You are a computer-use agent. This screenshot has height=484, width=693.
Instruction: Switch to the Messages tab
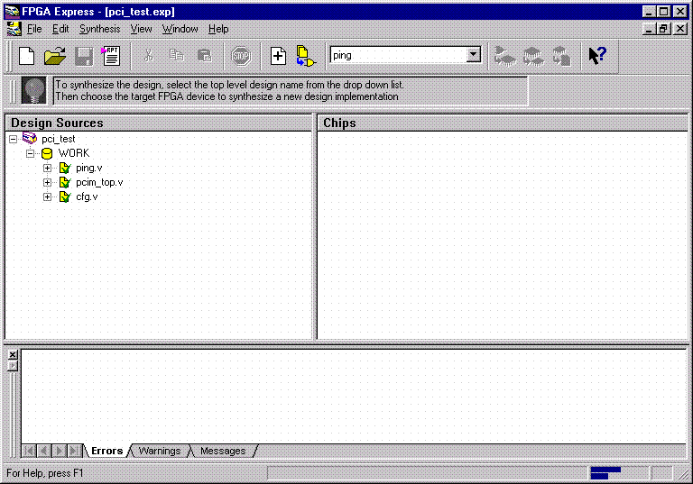223,451
